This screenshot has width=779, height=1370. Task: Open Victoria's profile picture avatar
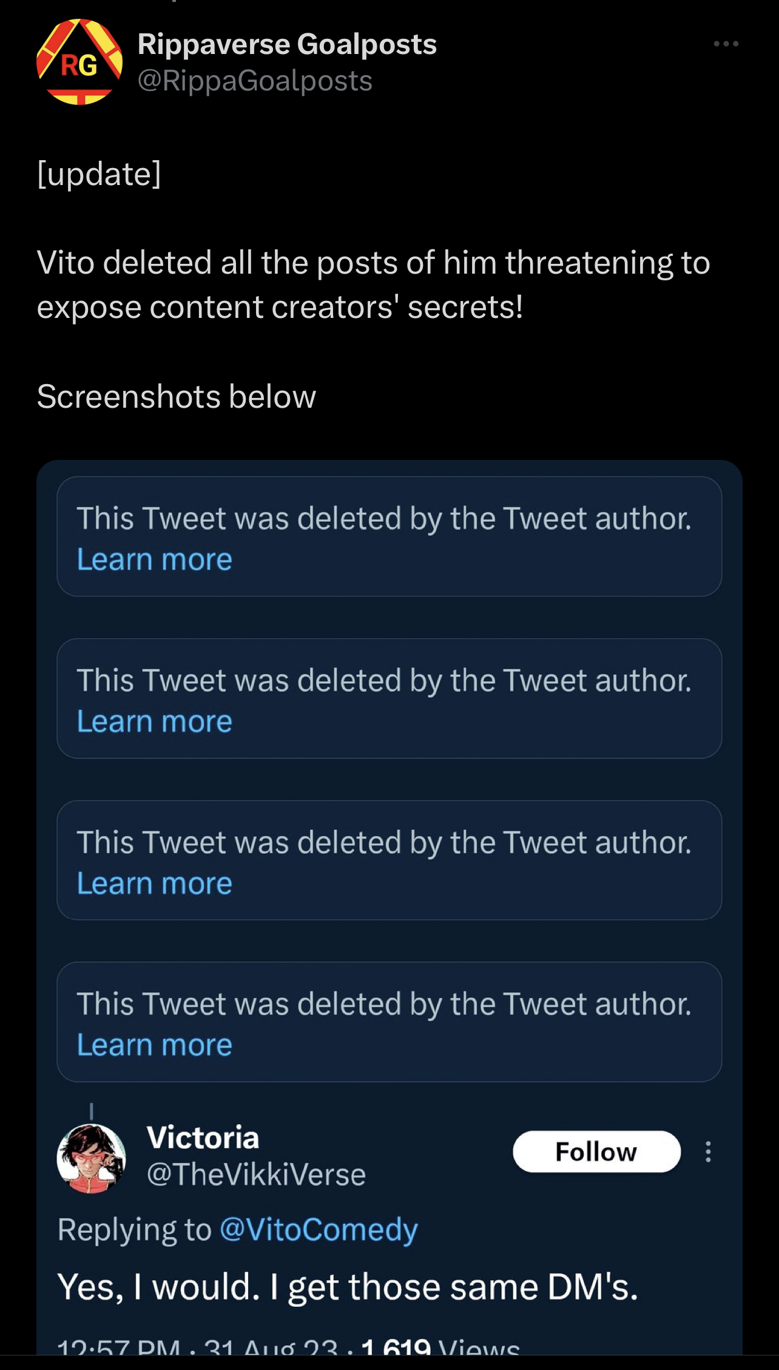pos(92,1158)
